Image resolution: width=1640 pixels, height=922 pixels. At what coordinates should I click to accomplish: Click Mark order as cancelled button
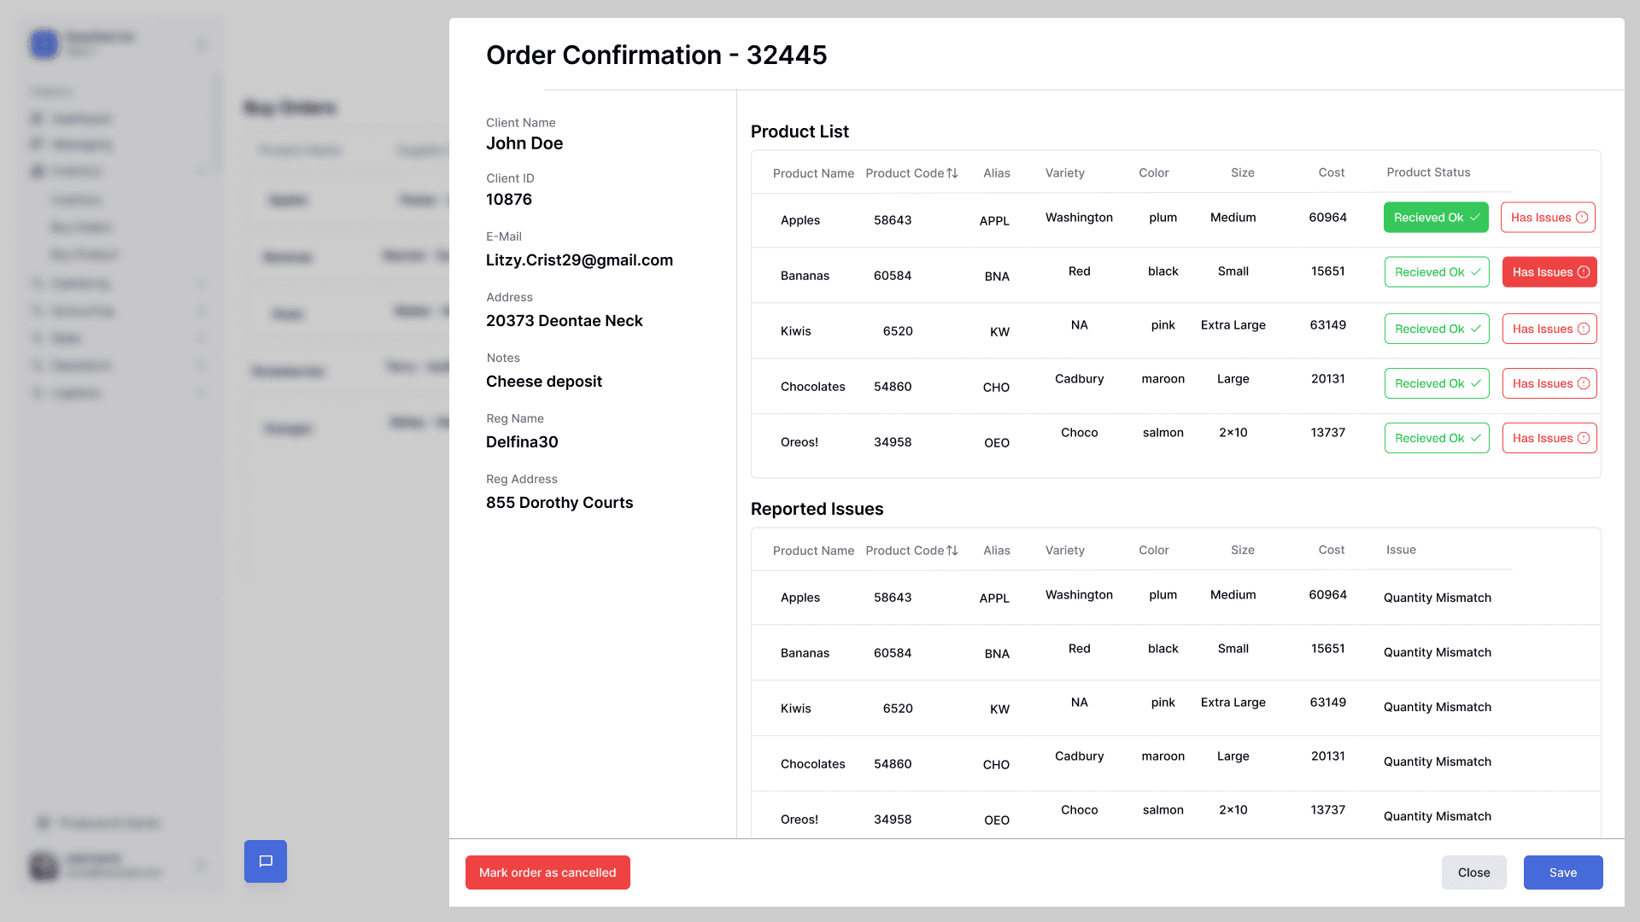(x=548, y=872)
